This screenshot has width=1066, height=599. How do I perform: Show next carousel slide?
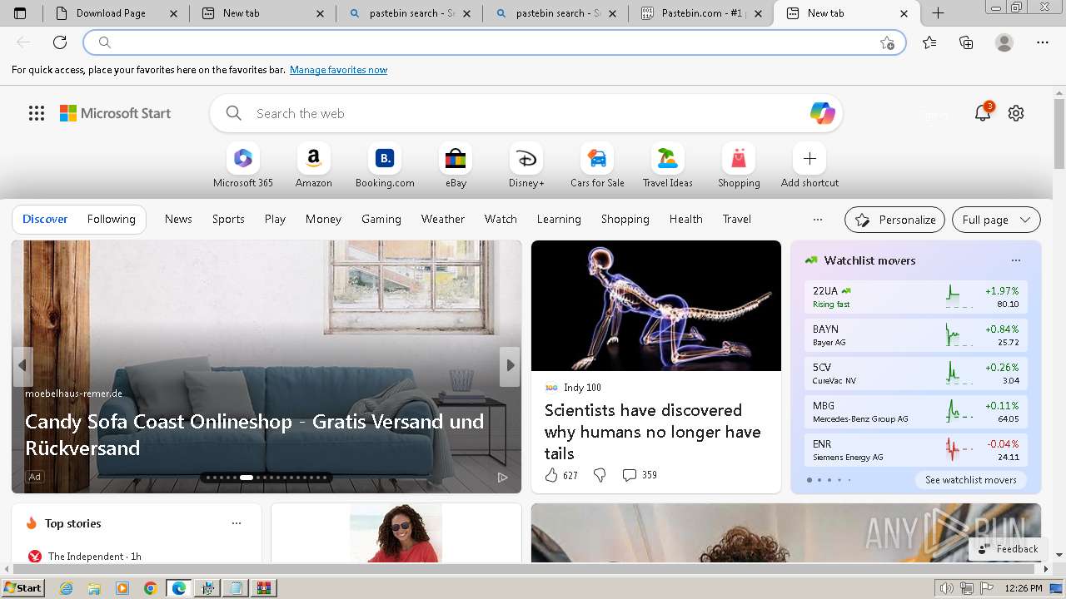(510, 365)
